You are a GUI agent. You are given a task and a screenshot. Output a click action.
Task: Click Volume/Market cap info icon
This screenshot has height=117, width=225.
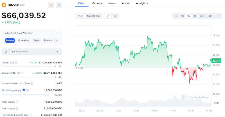coord(32,84)
